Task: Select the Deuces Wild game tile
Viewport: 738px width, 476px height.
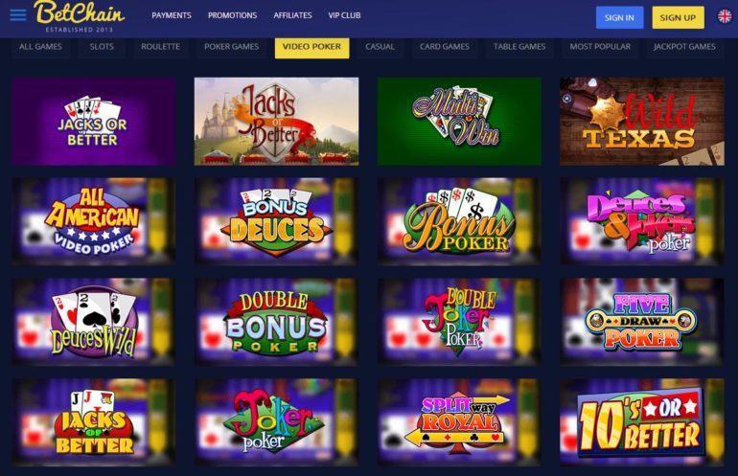Action: click(x=94, y=322)
